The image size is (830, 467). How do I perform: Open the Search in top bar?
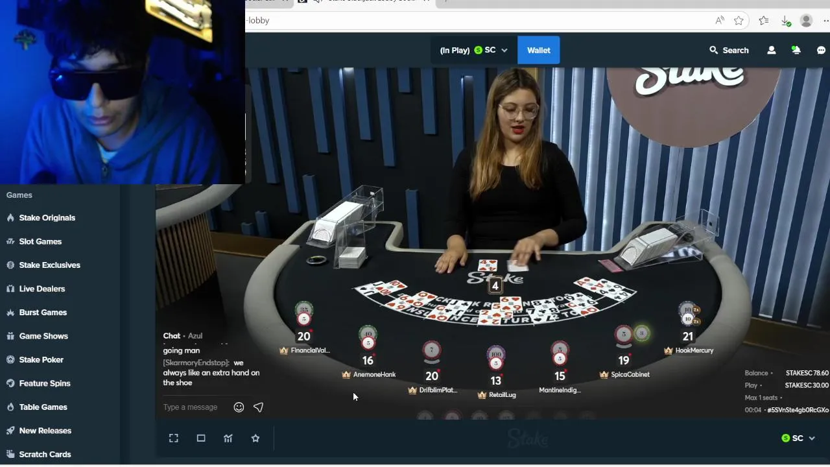(x=729, y=50)
